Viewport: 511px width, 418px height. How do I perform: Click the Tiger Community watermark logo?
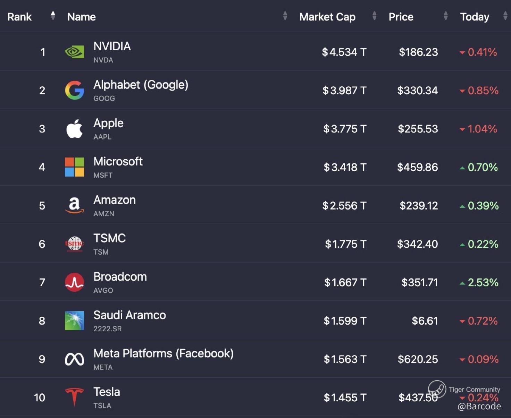(x=437, y=389)
